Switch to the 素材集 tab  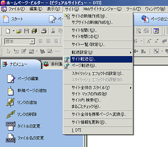click(53, 64)
